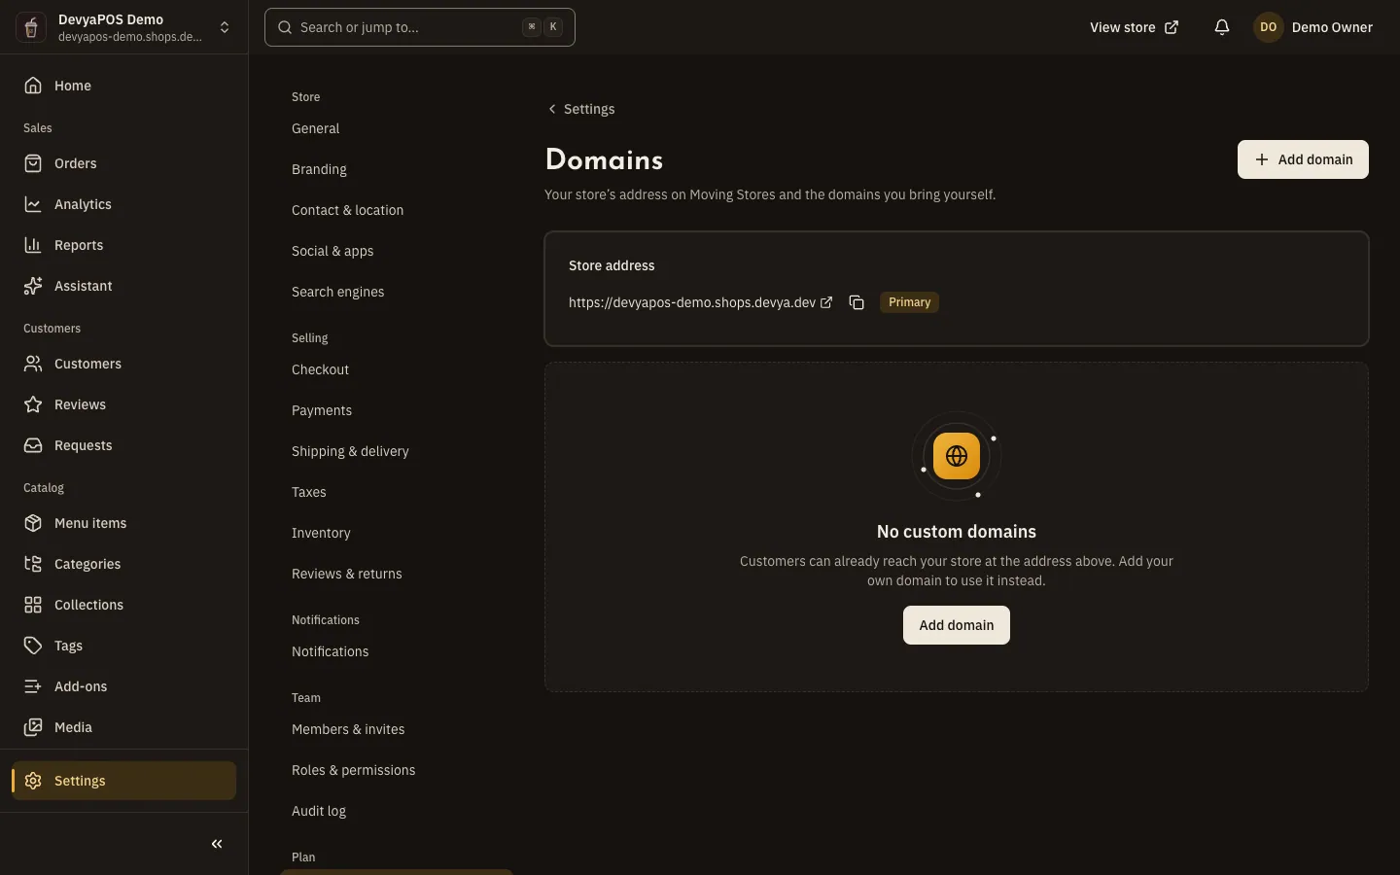Copy the store address to clipboard
The height and width of the screenshot is (875, 1400).
tap(857, 302)
